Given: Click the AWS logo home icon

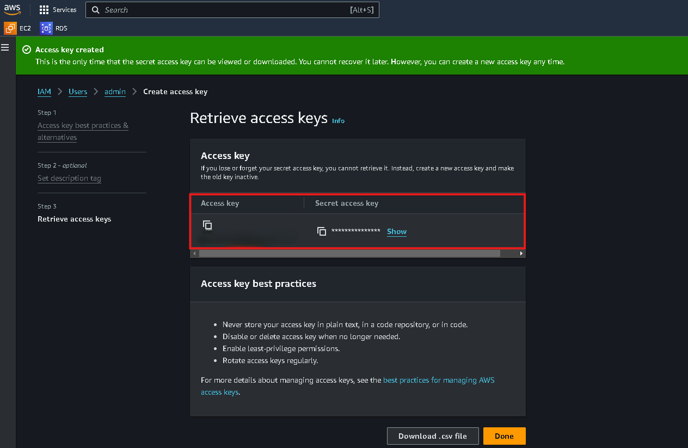Looking at the screenshot, I should pyautogui.click(x=13, y=9).
